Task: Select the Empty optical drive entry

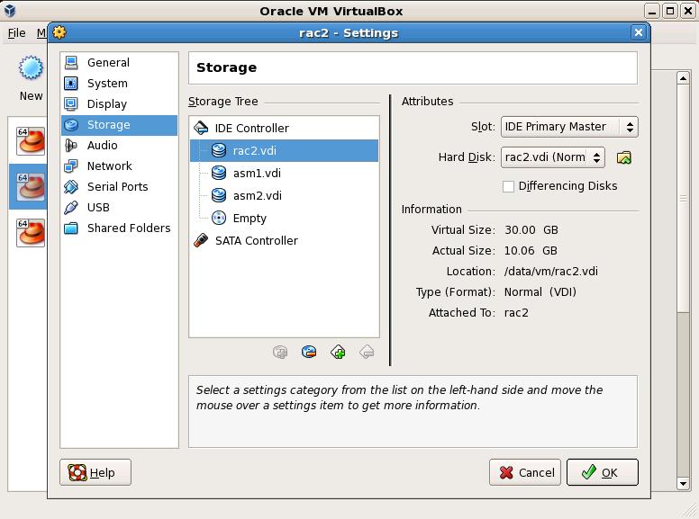Action: pyautogui.click(x=250, y=218)
